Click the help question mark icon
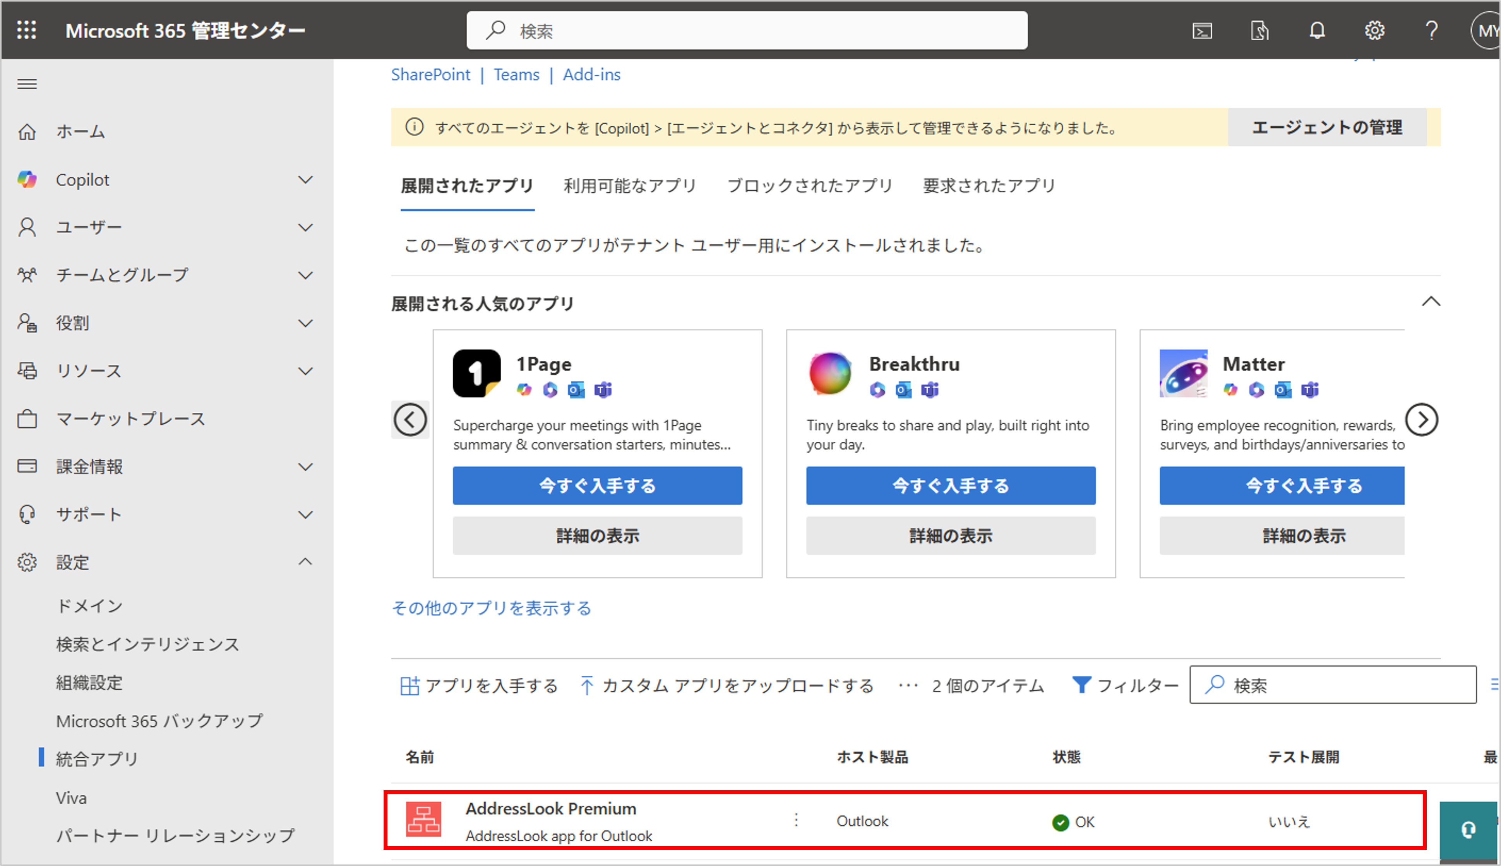This screenshot has height=866, width=1501. point(1431,31)
